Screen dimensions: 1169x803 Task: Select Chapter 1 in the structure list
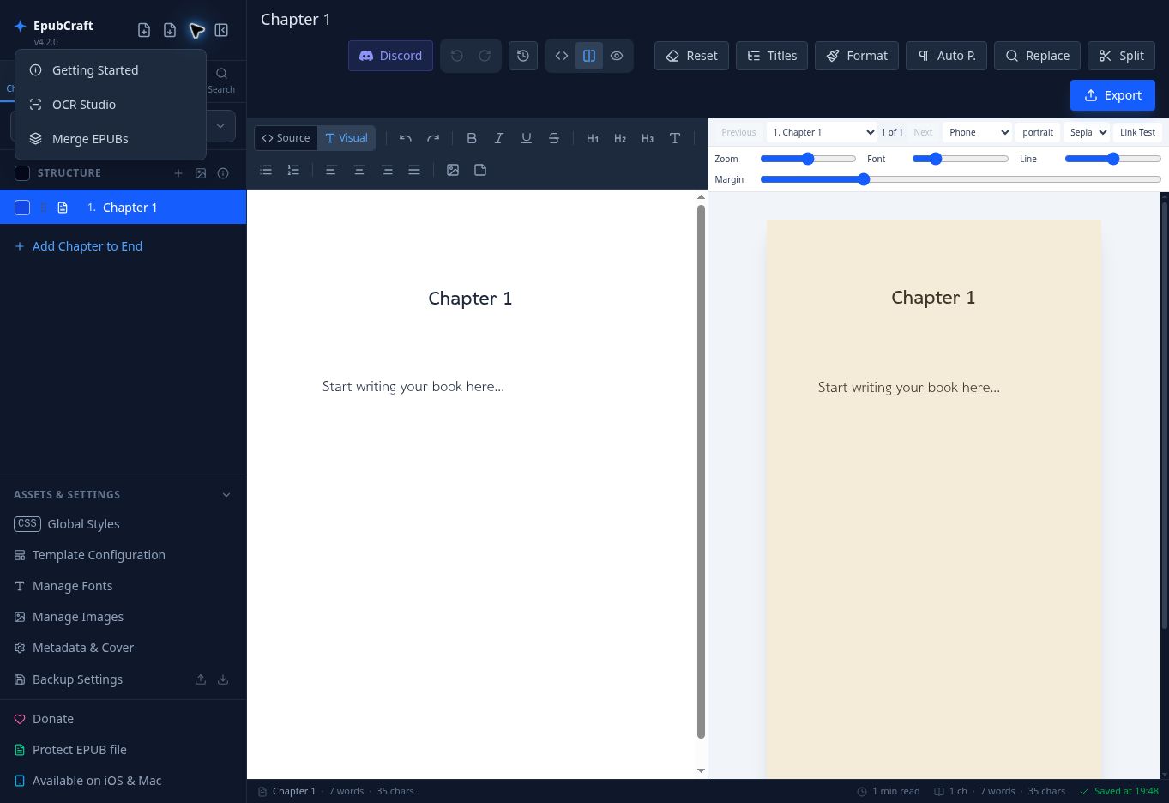tap(123, 208)
